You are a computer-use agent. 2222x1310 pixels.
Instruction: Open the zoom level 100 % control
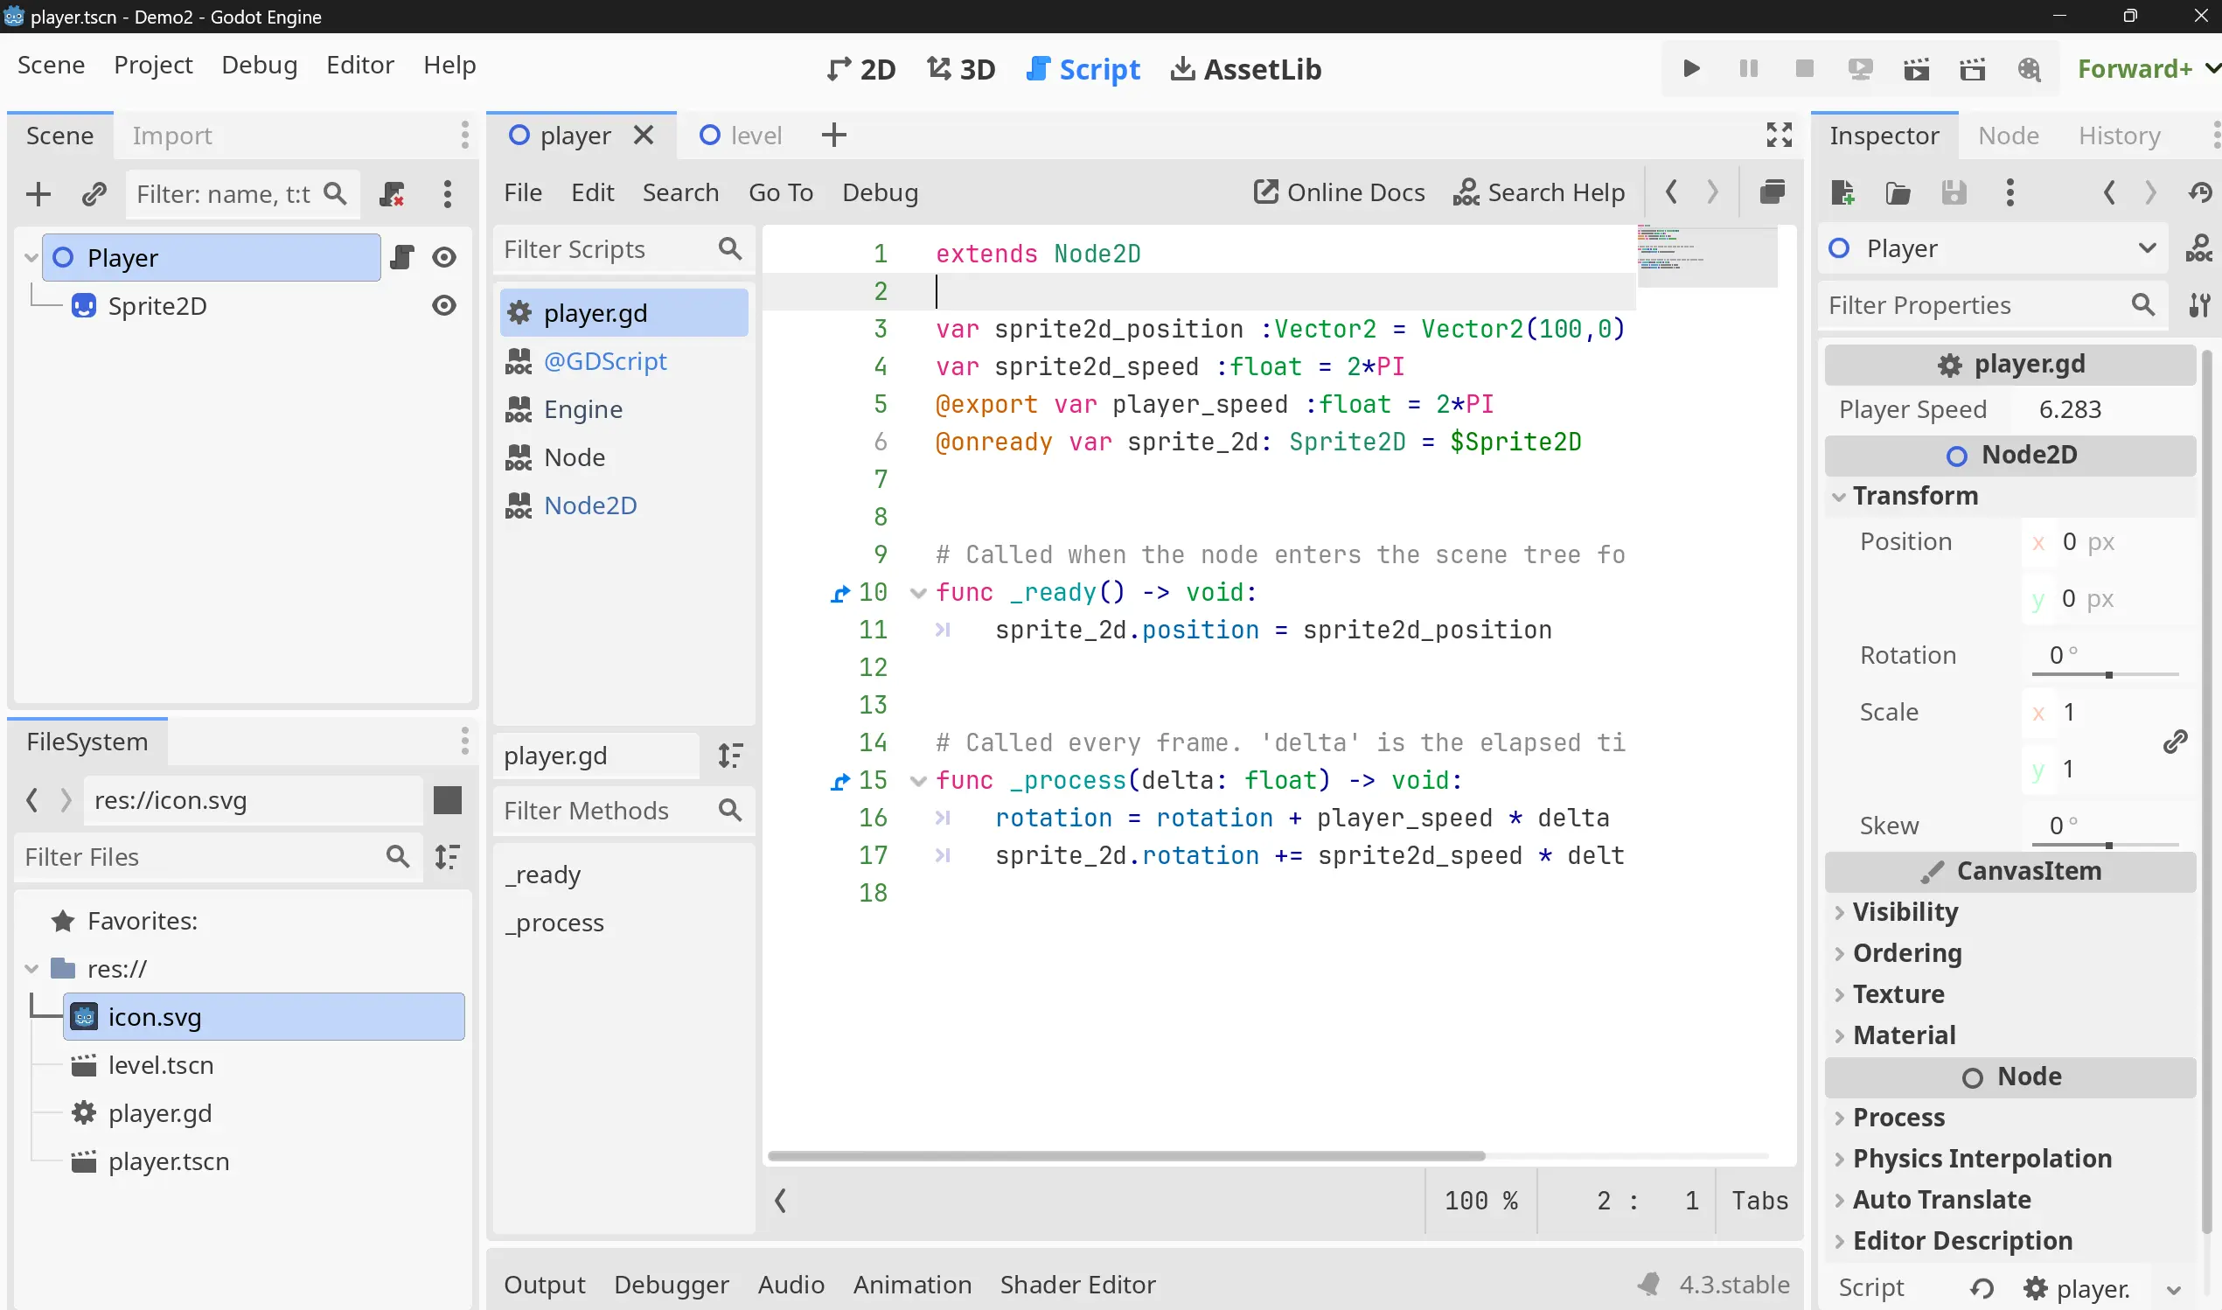1480,1201
